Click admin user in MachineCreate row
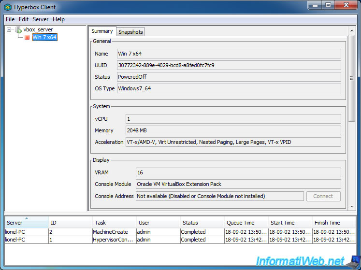This screenshot has height=270, width=361. pos(158,232)
